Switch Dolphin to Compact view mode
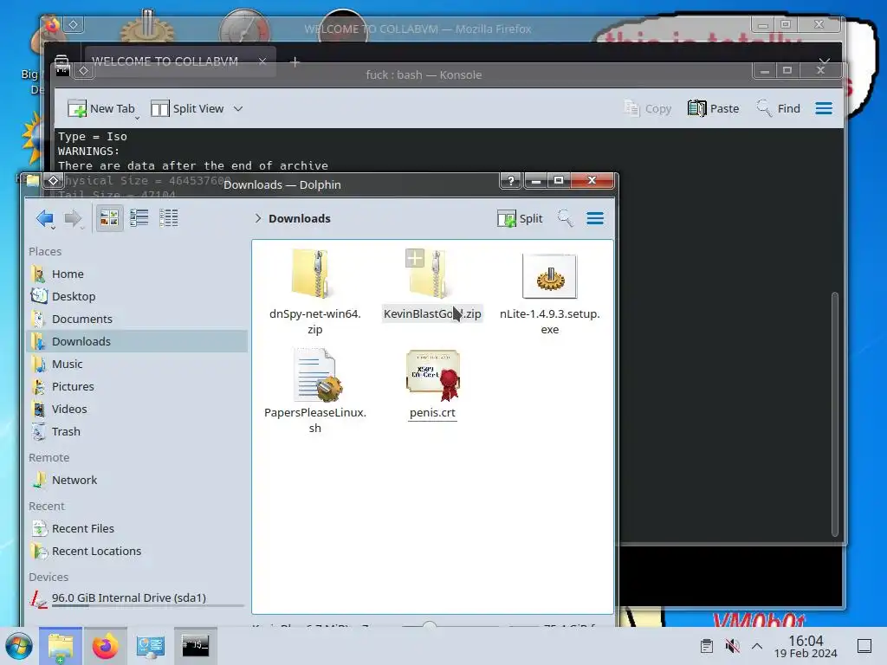The width and height of the screenshot is (887, 665). tap(139, 218)
